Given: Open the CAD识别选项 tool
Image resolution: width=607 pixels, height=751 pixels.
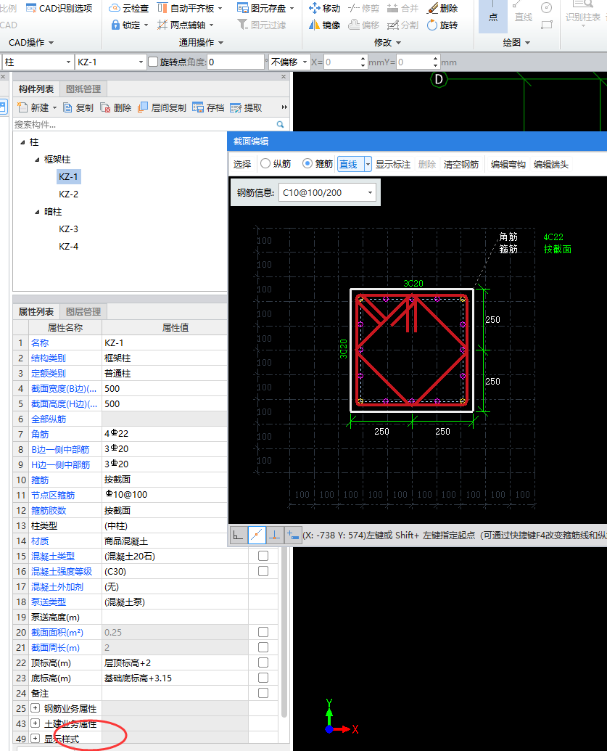Looking at the screenshot, I should click(59, 8).
